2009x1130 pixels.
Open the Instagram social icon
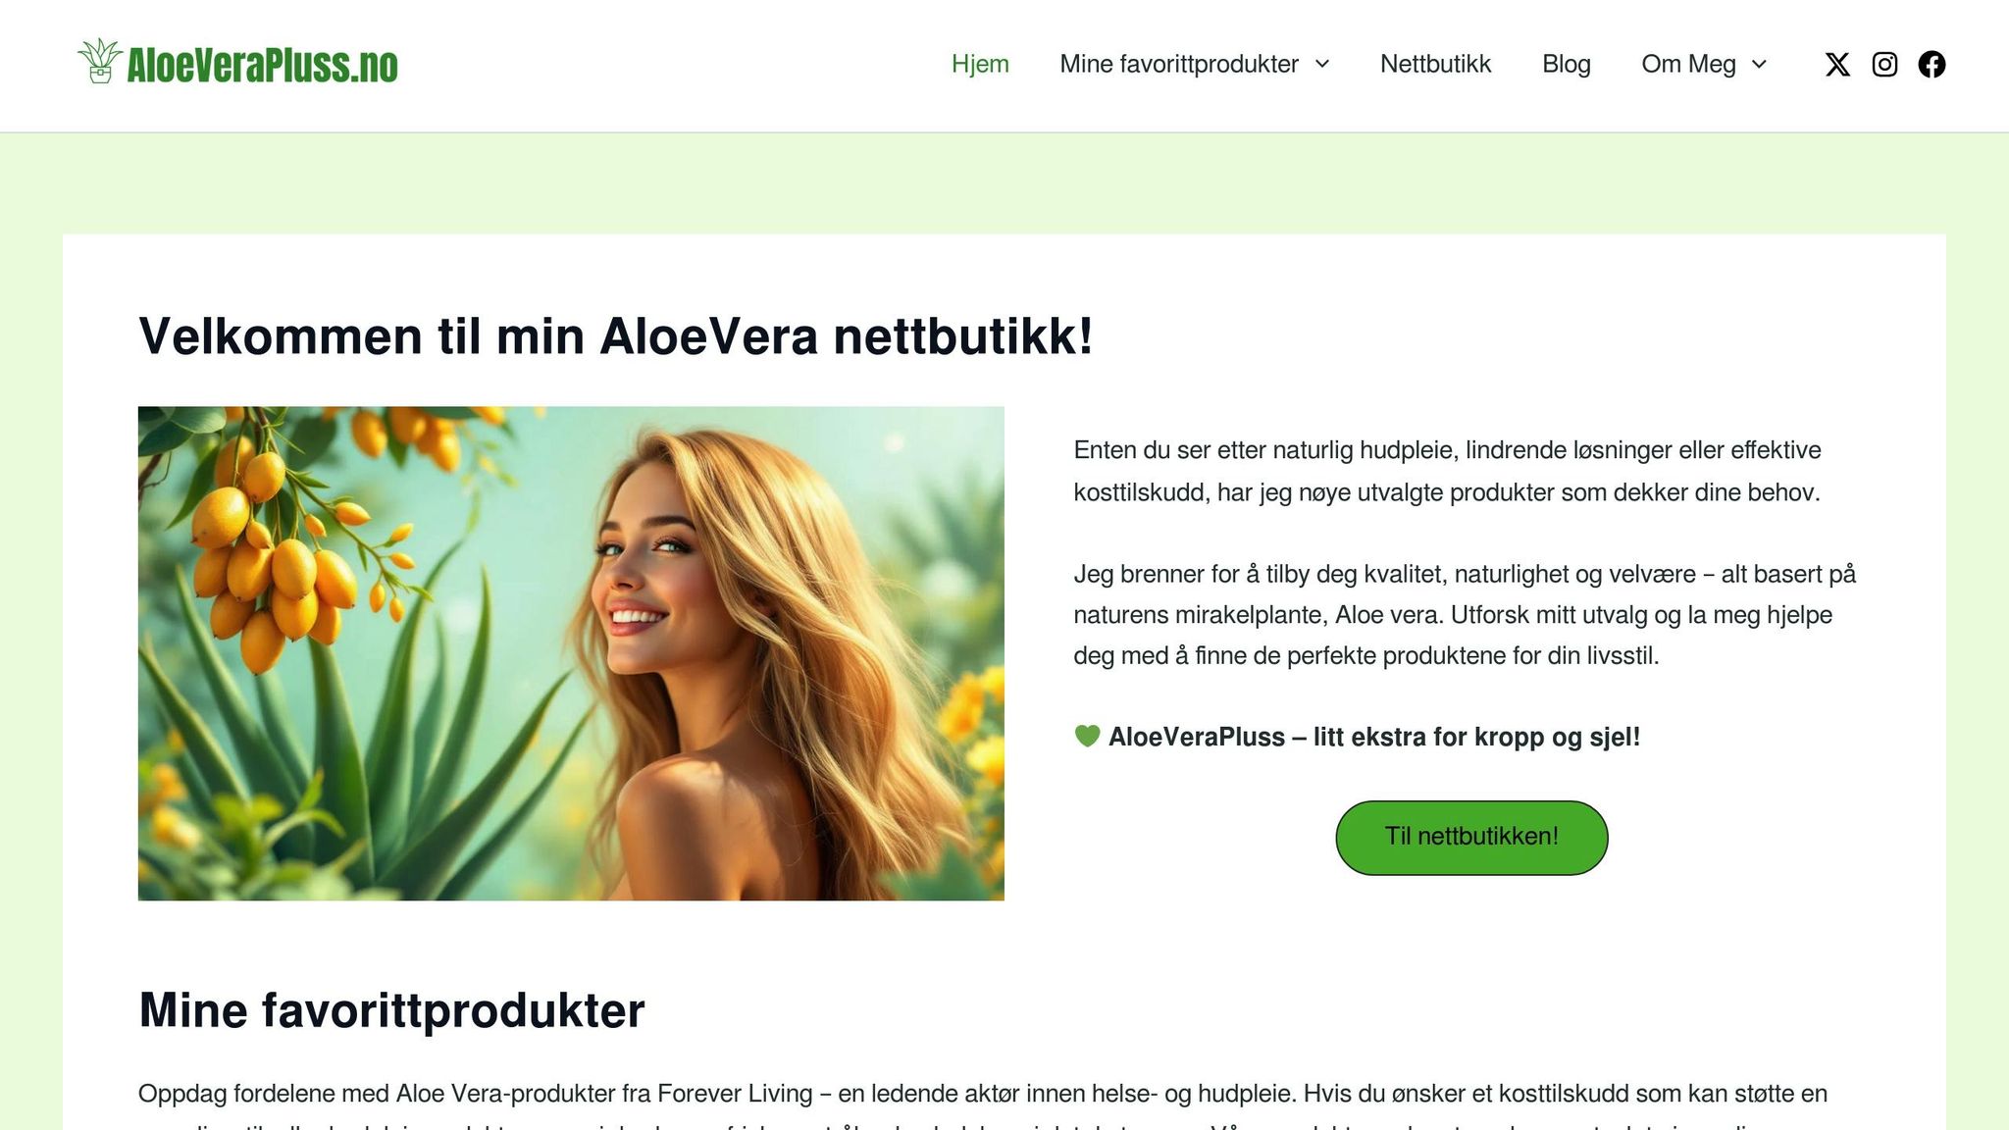tap(1884, 65)
